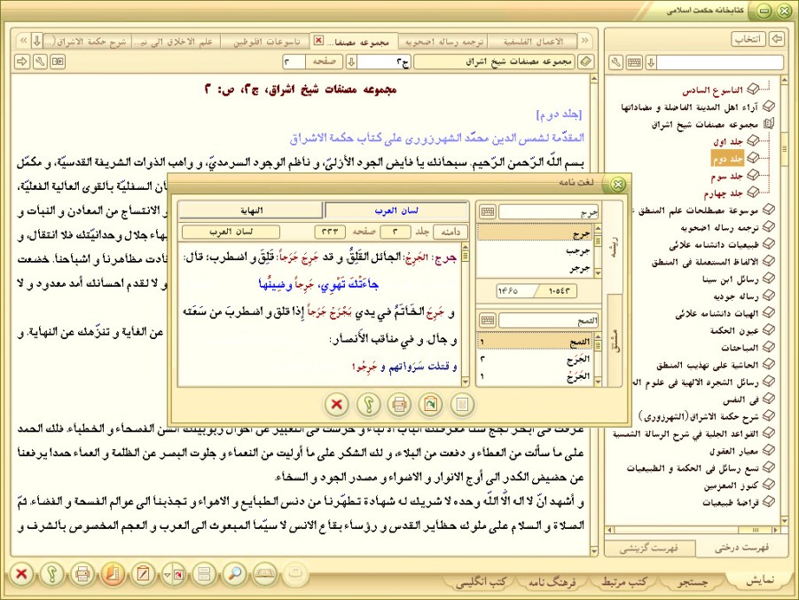Open keyboard icon in the right tree panel
This screenshot has width=799, height=600.
[x=634, y=63]
